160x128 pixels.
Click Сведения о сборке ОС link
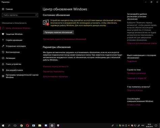137,78
